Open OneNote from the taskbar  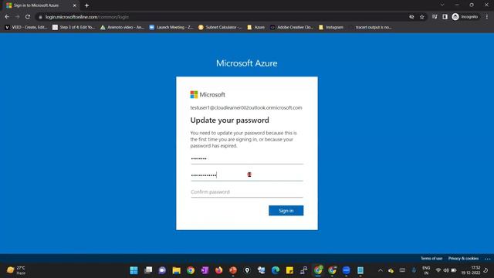205,270
